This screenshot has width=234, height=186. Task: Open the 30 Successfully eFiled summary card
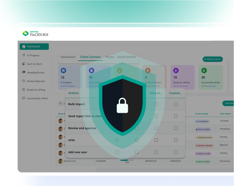tap(211, 77)
